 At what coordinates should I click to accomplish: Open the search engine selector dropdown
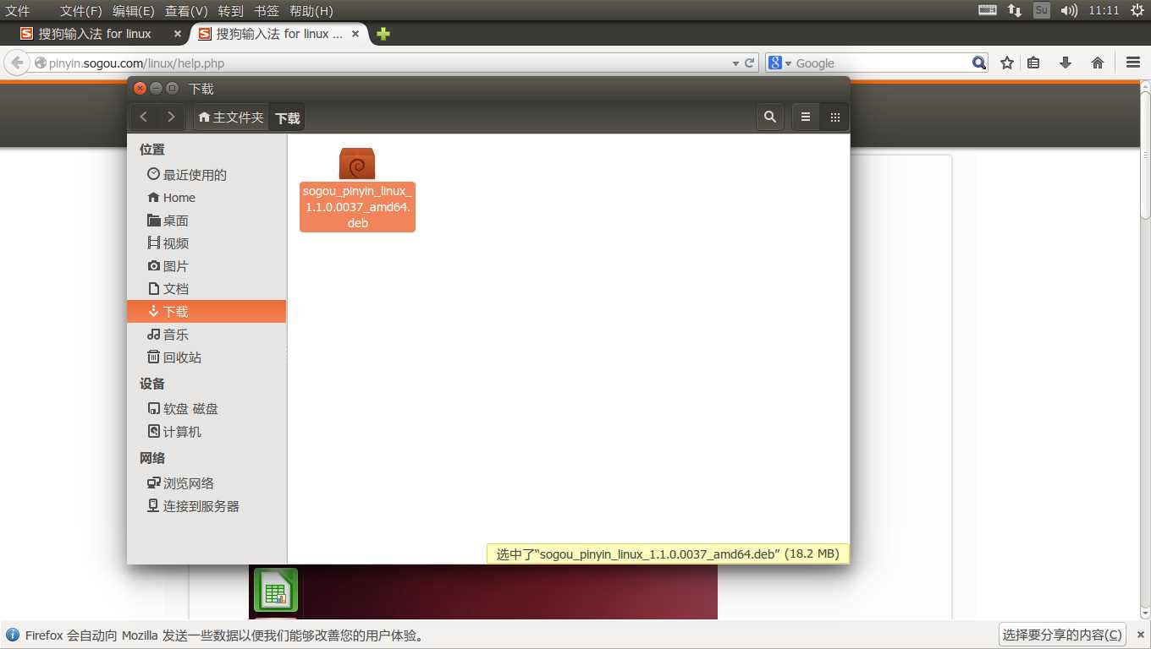[x=780, y=63]
